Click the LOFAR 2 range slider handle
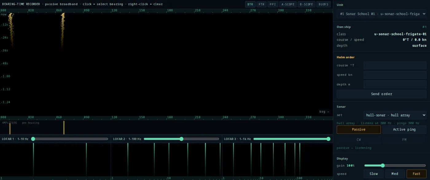This screenshot has height=180, width=430. (181, 139)
